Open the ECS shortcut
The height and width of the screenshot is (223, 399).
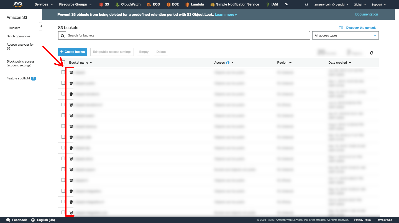click(154, 4)
